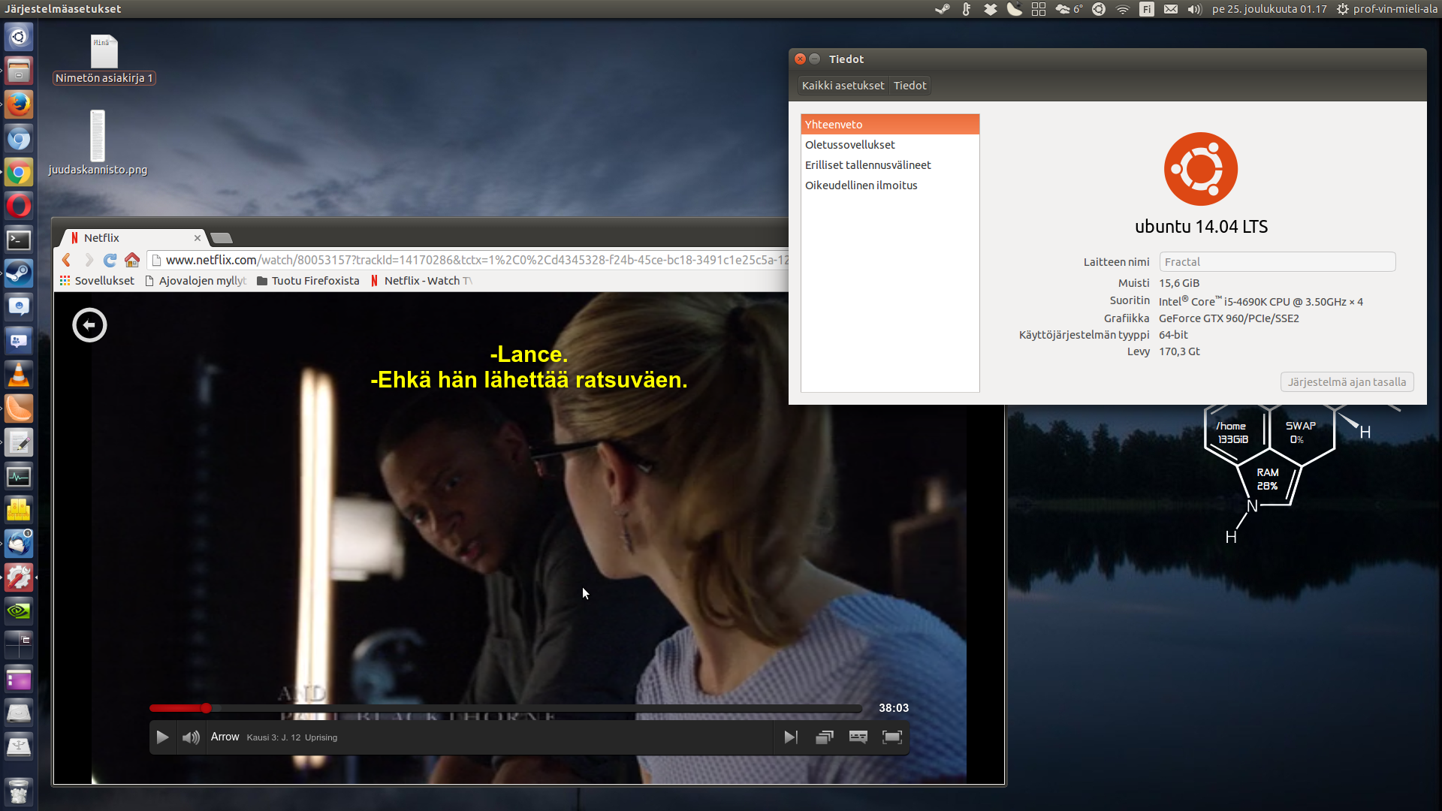Image resolution: width=1442 pixels, height=811 pixels.
Task: Select Erilliset tallennusvälineet in sidebar
Action: point(890,165)
